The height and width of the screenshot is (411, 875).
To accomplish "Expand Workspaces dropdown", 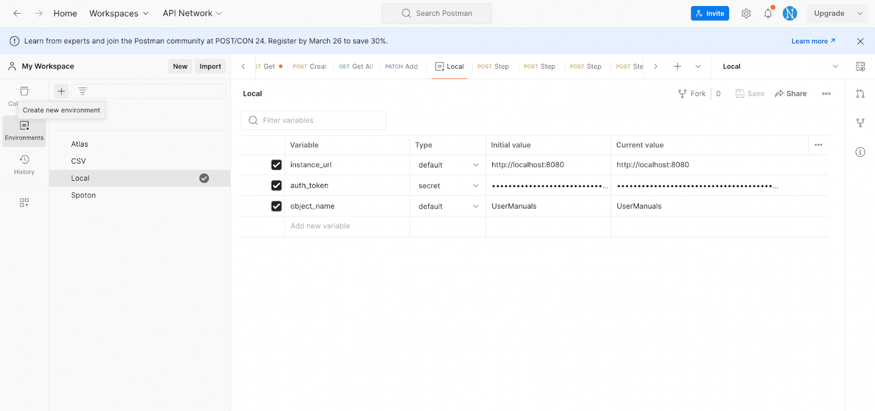I will pos(119,13).
